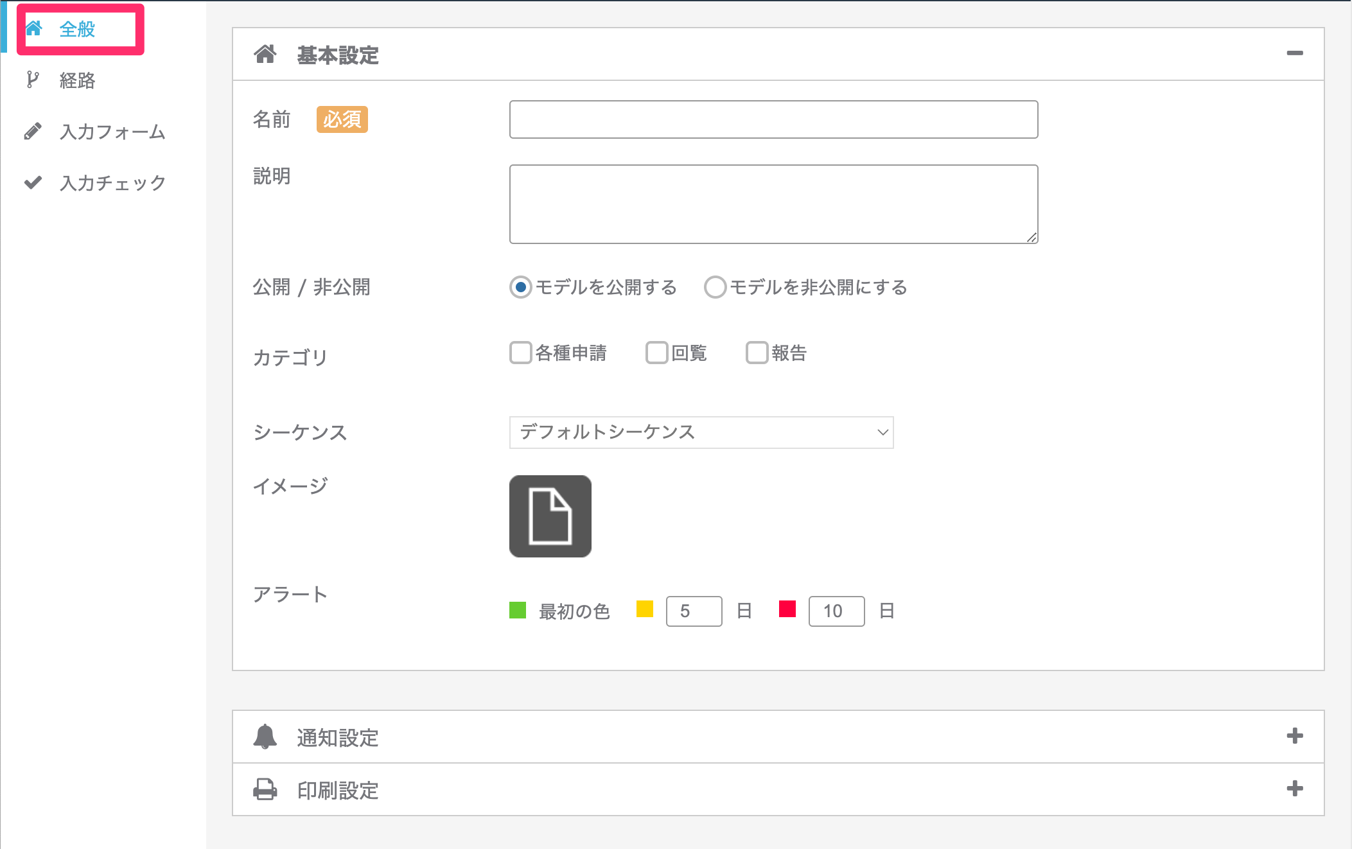The image size is (1352, 849).
Task: Expand the 印刷設定 section with plus
Action: [x=1295, y=789]
